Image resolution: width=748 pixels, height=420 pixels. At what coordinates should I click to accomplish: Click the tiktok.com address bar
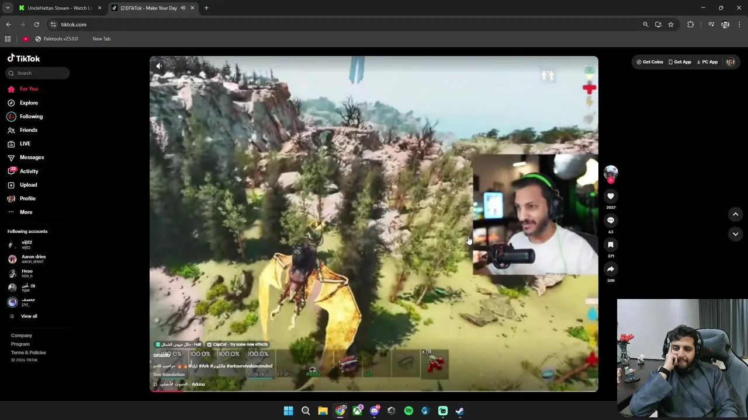[x=345, y=24]
